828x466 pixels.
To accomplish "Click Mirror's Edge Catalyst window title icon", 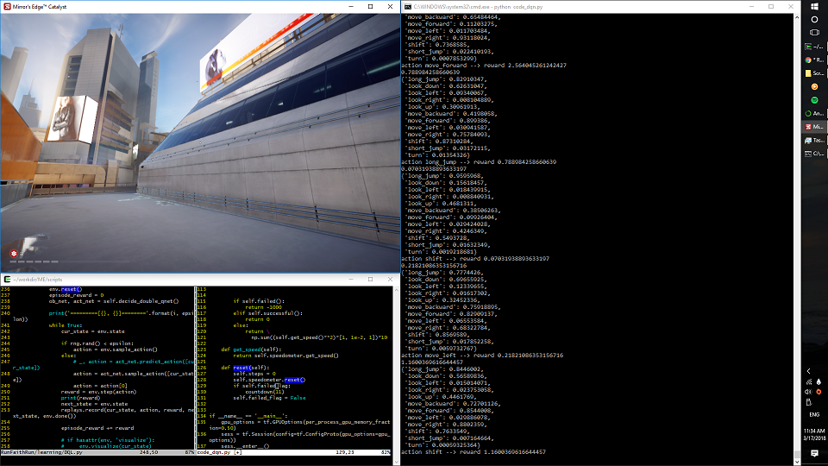I will click(7, 6).
